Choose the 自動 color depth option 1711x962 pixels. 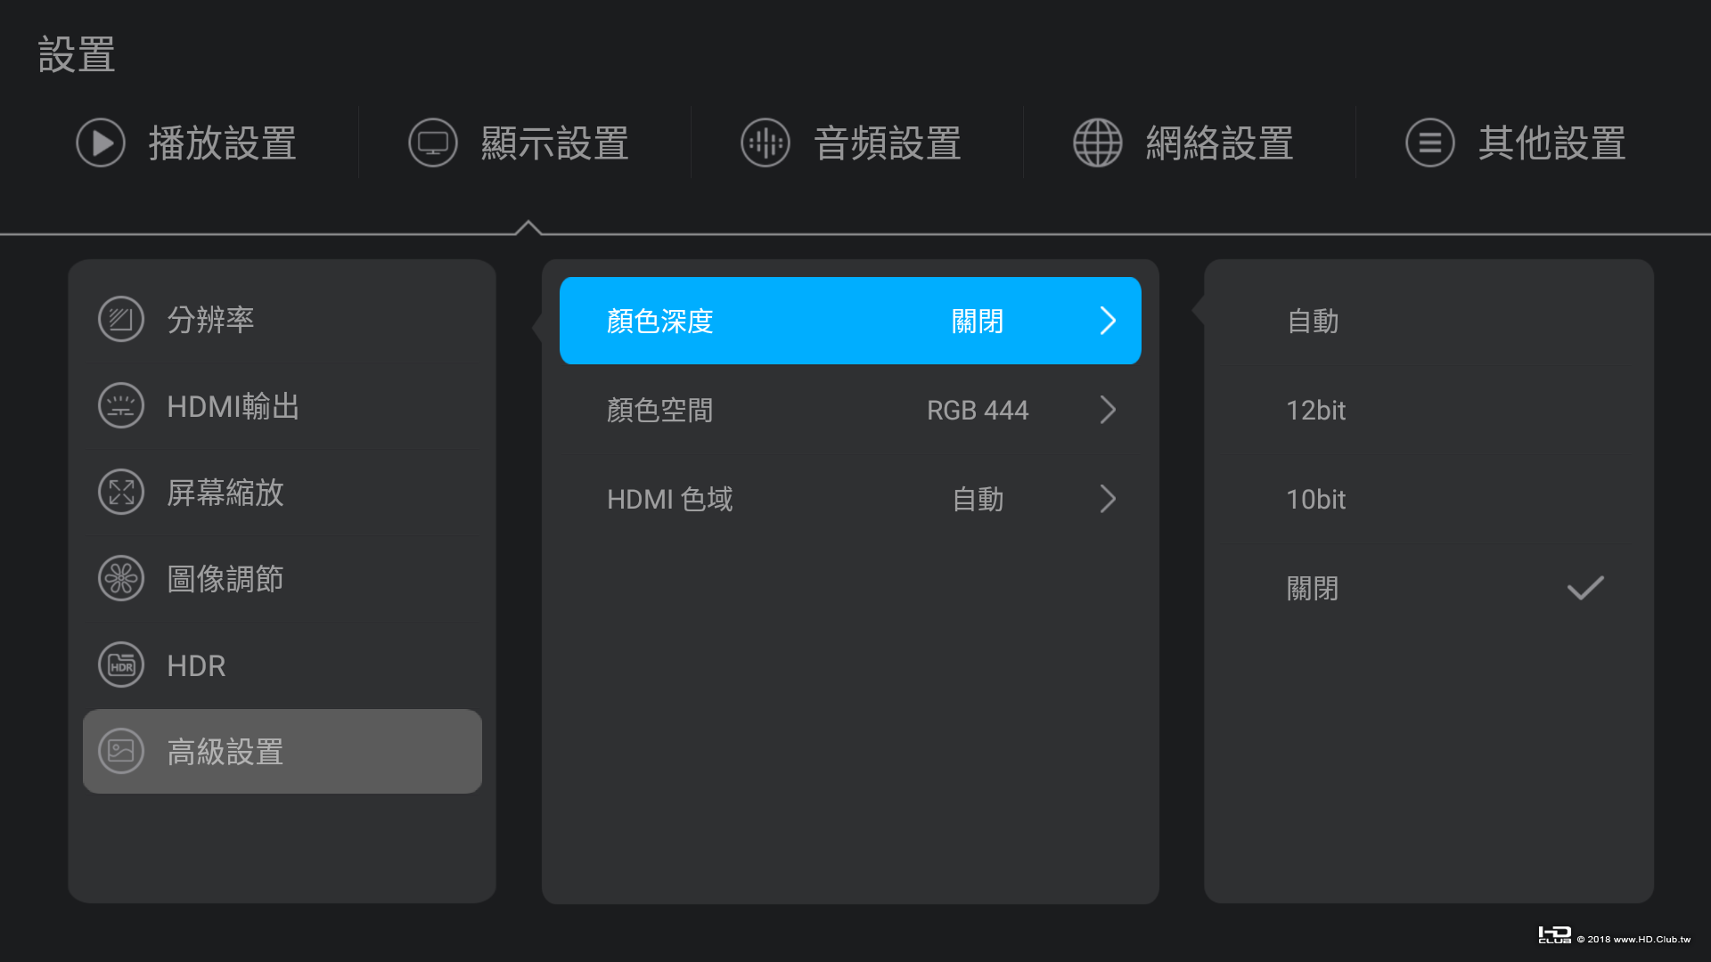(x=1429, y=321)
